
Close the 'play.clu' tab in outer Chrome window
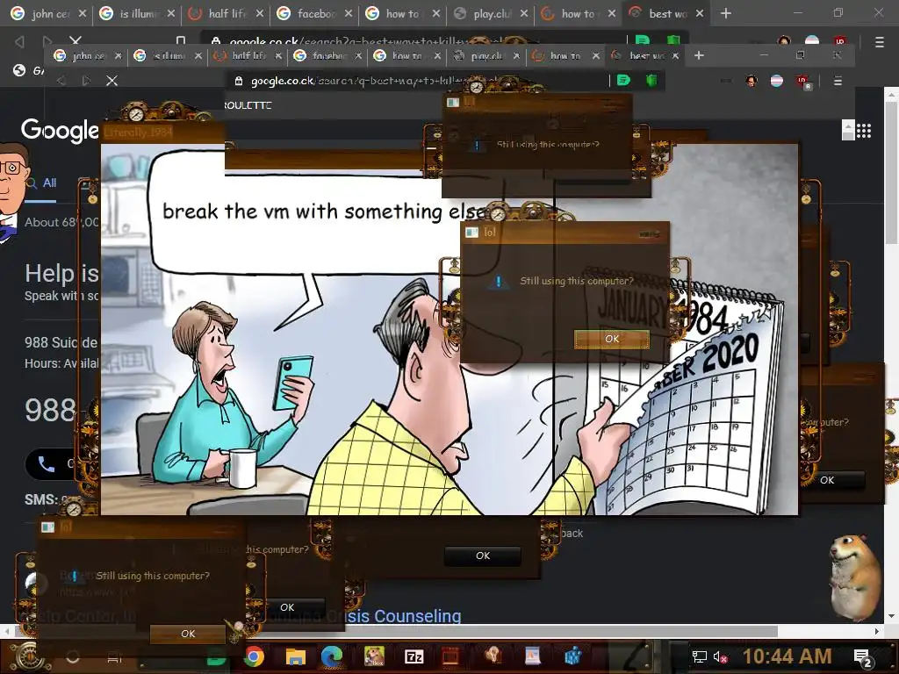[524, 14]
